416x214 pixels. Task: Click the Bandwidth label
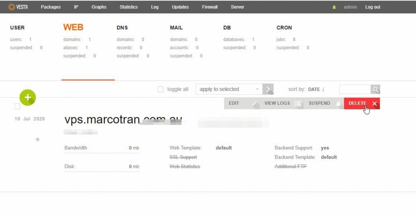pos(76,148)
